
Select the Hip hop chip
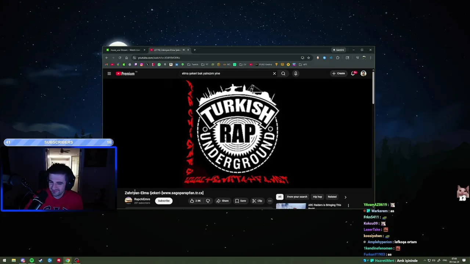pos(317,197)
